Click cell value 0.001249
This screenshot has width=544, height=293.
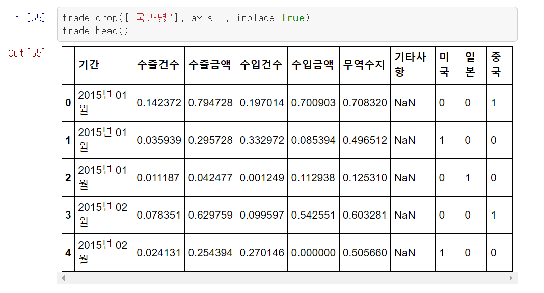tap(262, 178)
